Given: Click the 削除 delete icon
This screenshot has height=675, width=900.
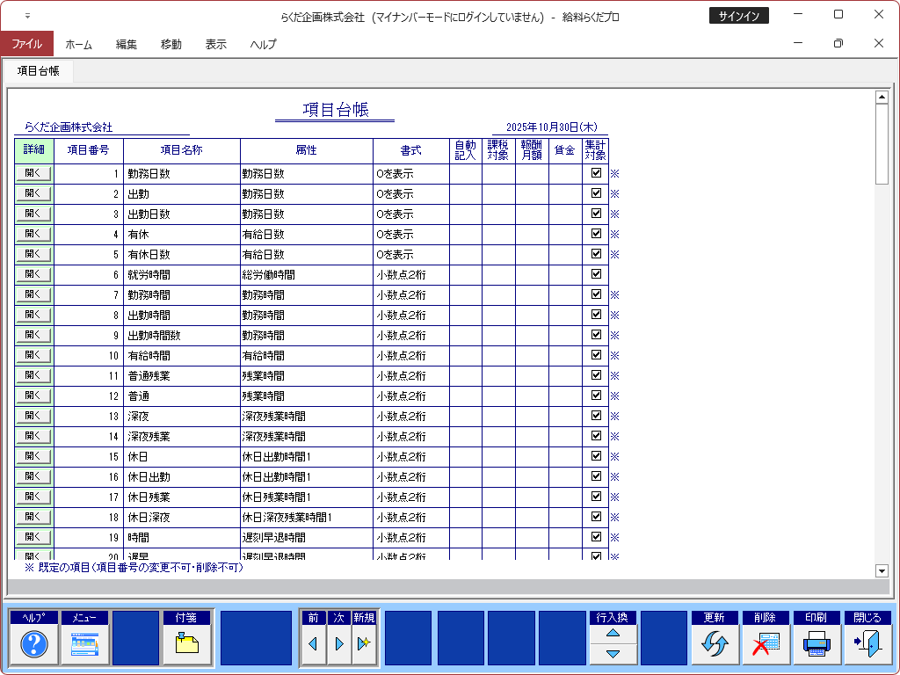Looking at the screenshot, I should (766, 645).
